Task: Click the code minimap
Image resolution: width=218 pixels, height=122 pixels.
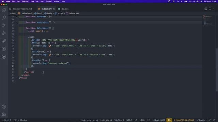Action: (208, 20)
